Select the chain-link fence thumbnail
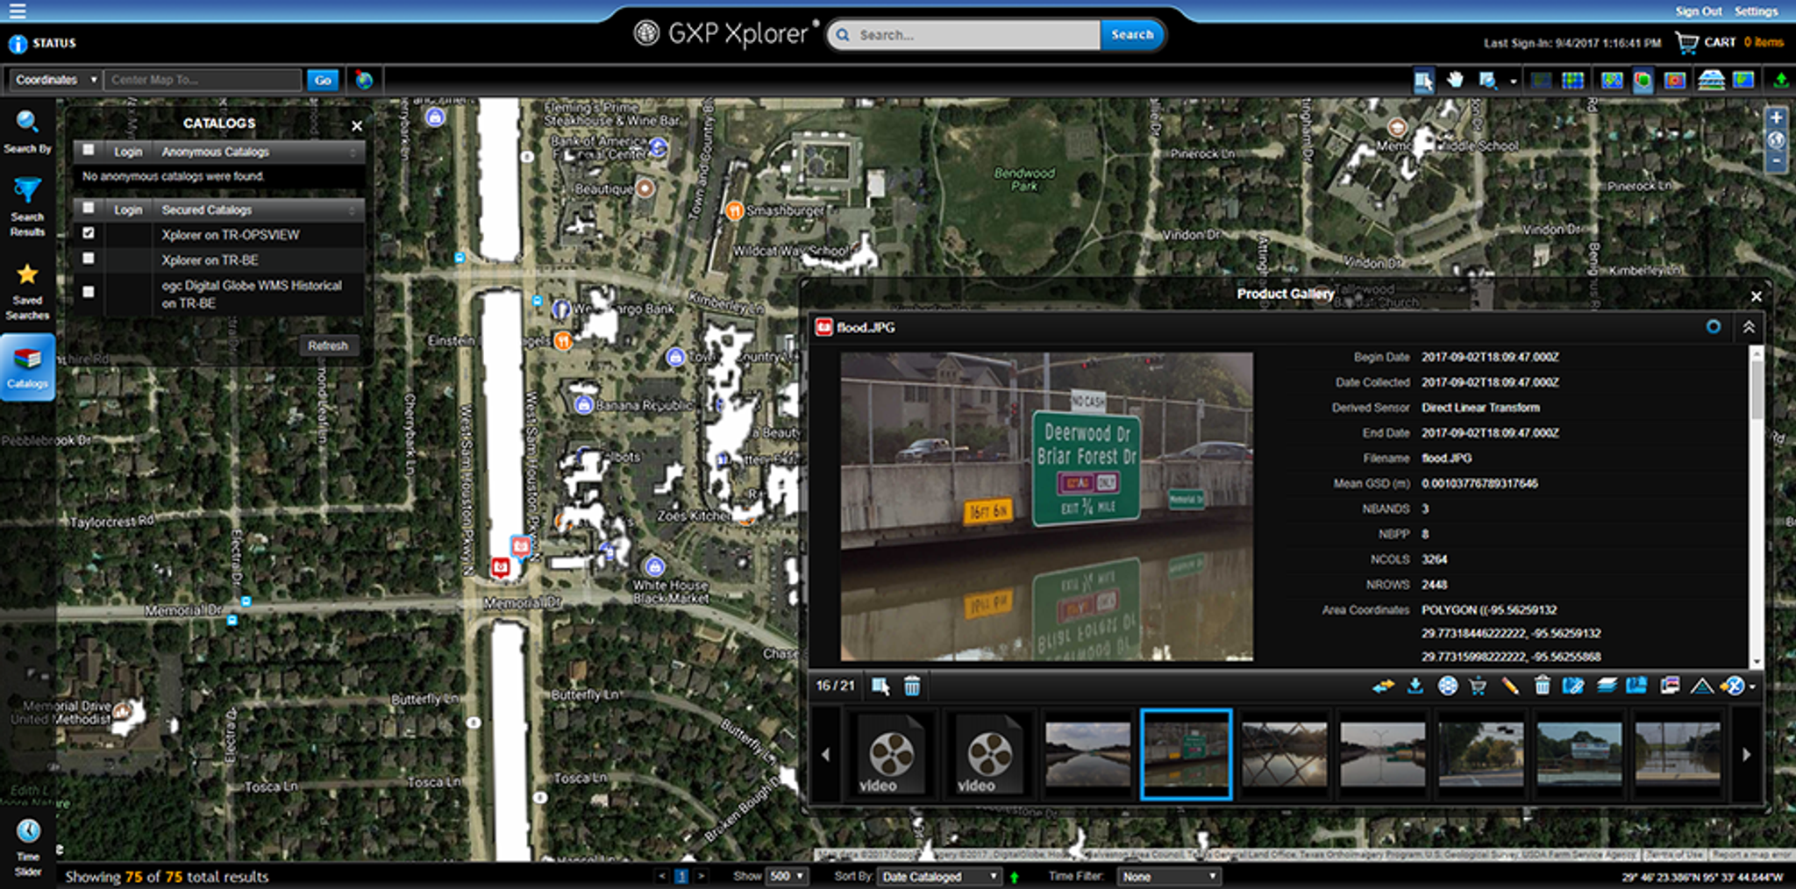The width and height of the screenshot is (1796, 889). click(1285, 754)
